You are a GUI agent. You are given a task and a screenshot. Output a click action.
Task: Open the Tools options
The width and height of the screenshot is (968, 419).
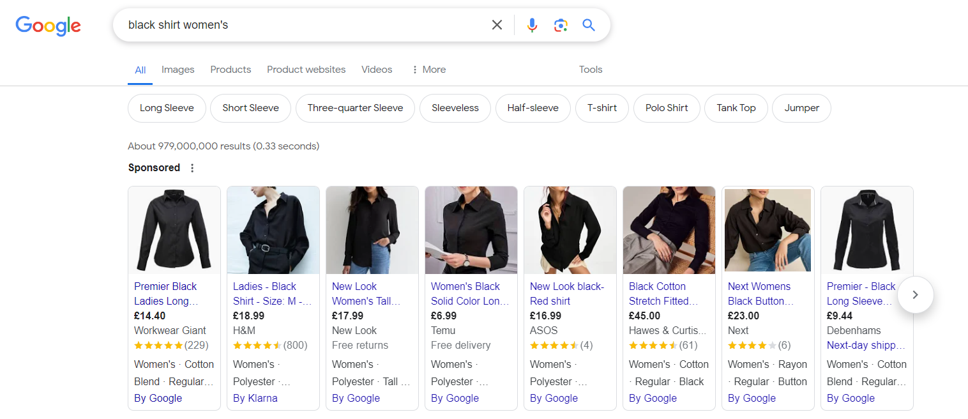(x=590, y=69)
